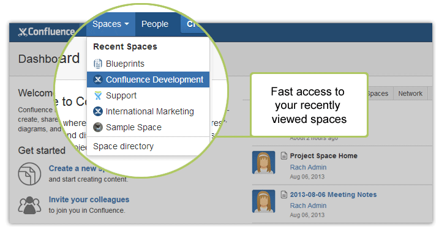Open the People menu item
This screenshot has width=439, height=233.
[x=155, y=24]
